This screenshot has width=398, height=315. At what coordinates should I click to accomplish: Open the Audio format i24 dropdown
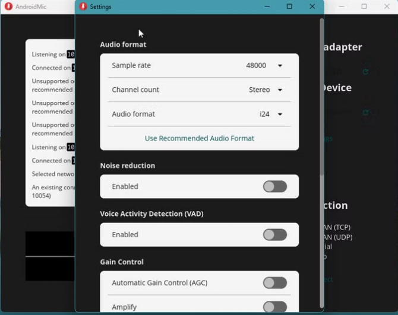280,114
